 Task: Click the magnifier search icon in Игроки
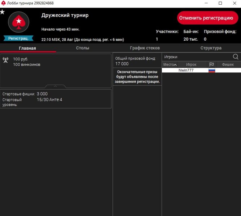[x=236, y=57]
